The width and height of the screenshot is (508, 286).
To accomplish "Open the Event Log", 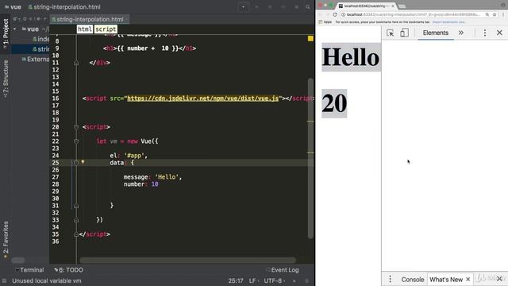I will click(x=283, y=270).
